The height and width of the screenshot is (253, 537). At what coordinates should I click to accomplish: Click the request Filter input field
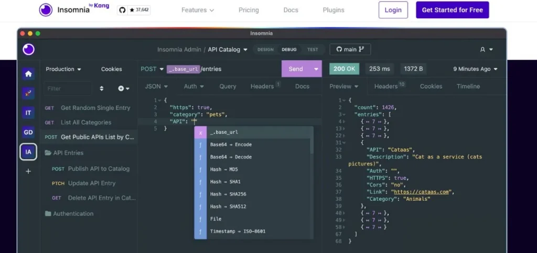point(68,89)
